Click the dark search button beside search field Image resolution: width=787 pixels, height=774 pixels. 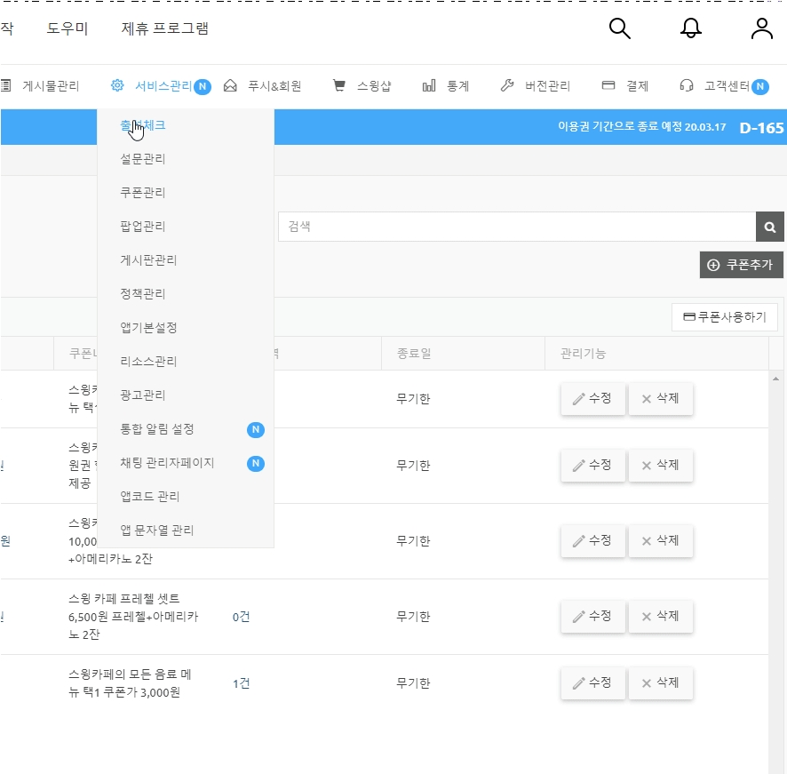click(770, 227)
